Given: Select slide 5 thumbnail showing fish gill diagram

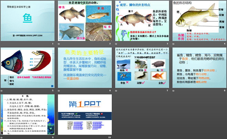Looking at the screenshot, I should pyautogui.click(x=28, y=68).
